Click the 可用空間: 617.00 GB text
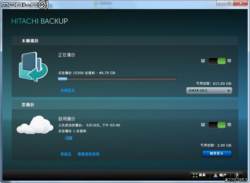250x183 pixels. [214, 84]
